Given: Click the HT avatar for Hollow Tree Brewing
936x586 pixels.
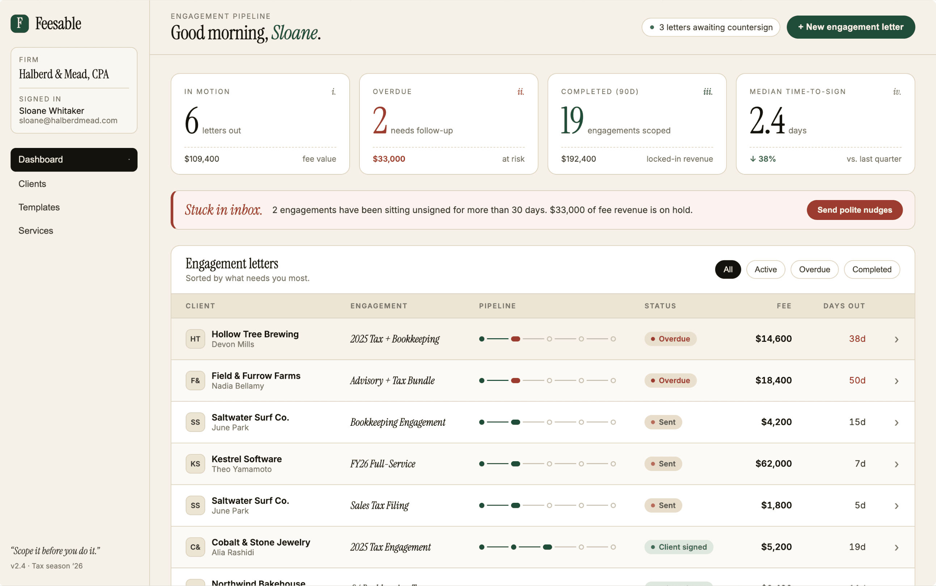Looking at the screenshot, I should coord(195,339).
